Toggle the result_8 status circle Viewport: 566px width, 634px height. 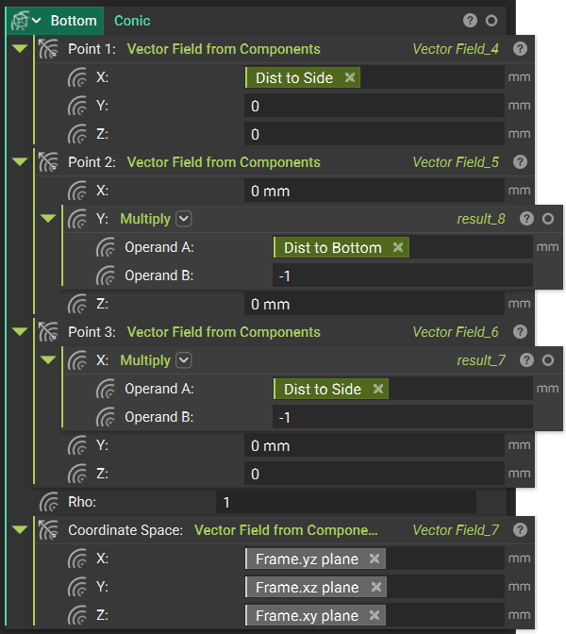(x=548, y=219)
